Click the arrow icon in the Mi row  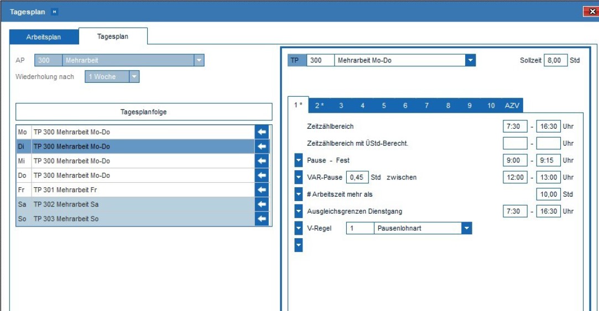pos(262,161)
